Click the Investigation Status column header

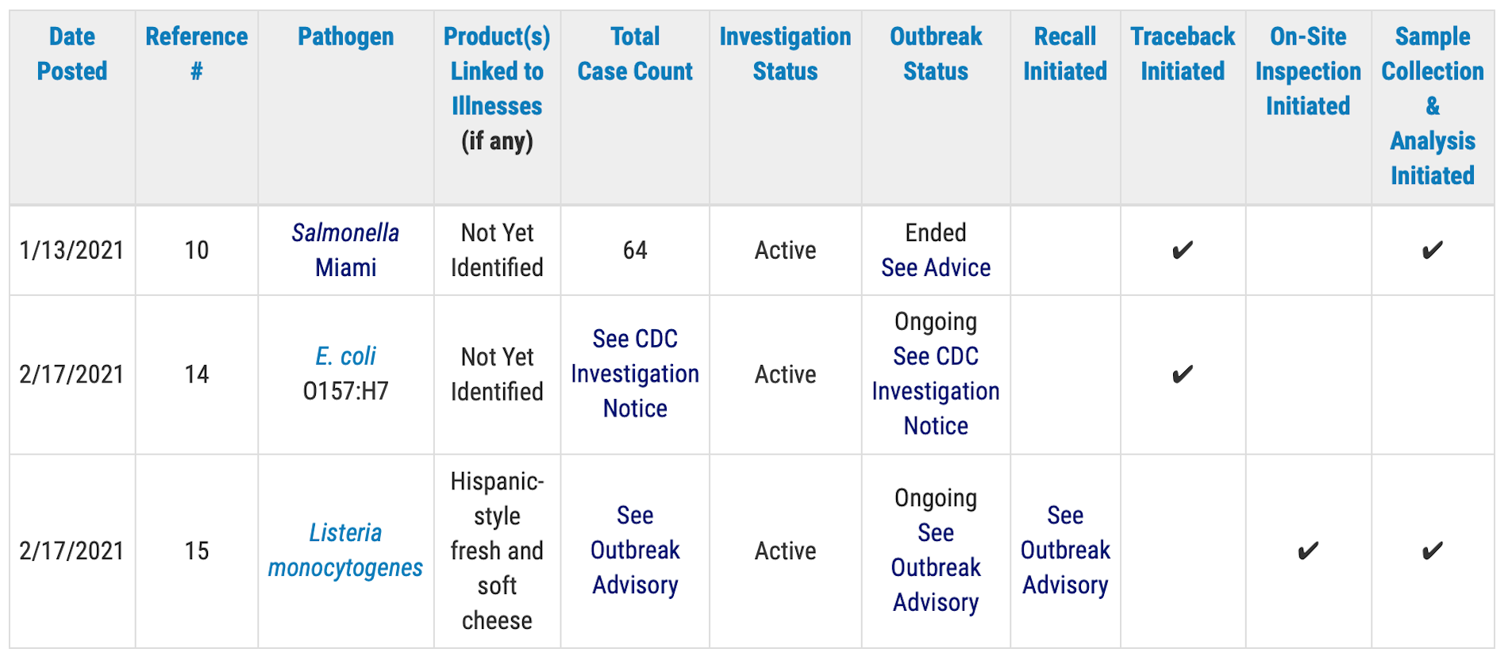point(785,54)
